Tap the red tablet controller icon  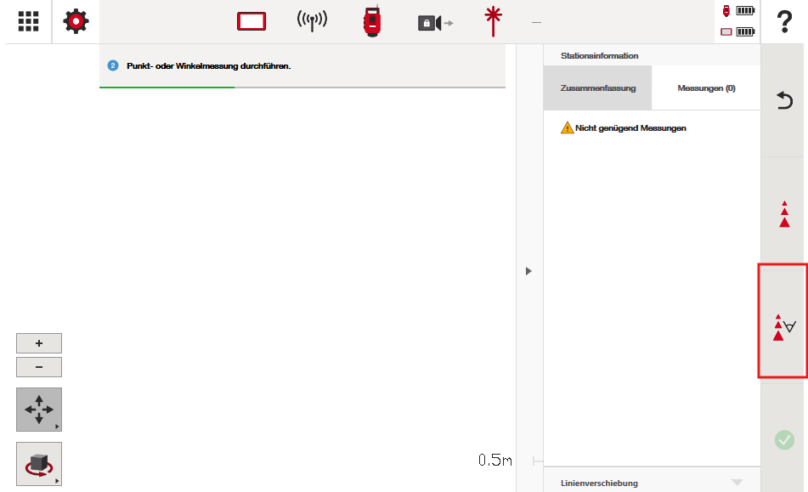[251, 22]
